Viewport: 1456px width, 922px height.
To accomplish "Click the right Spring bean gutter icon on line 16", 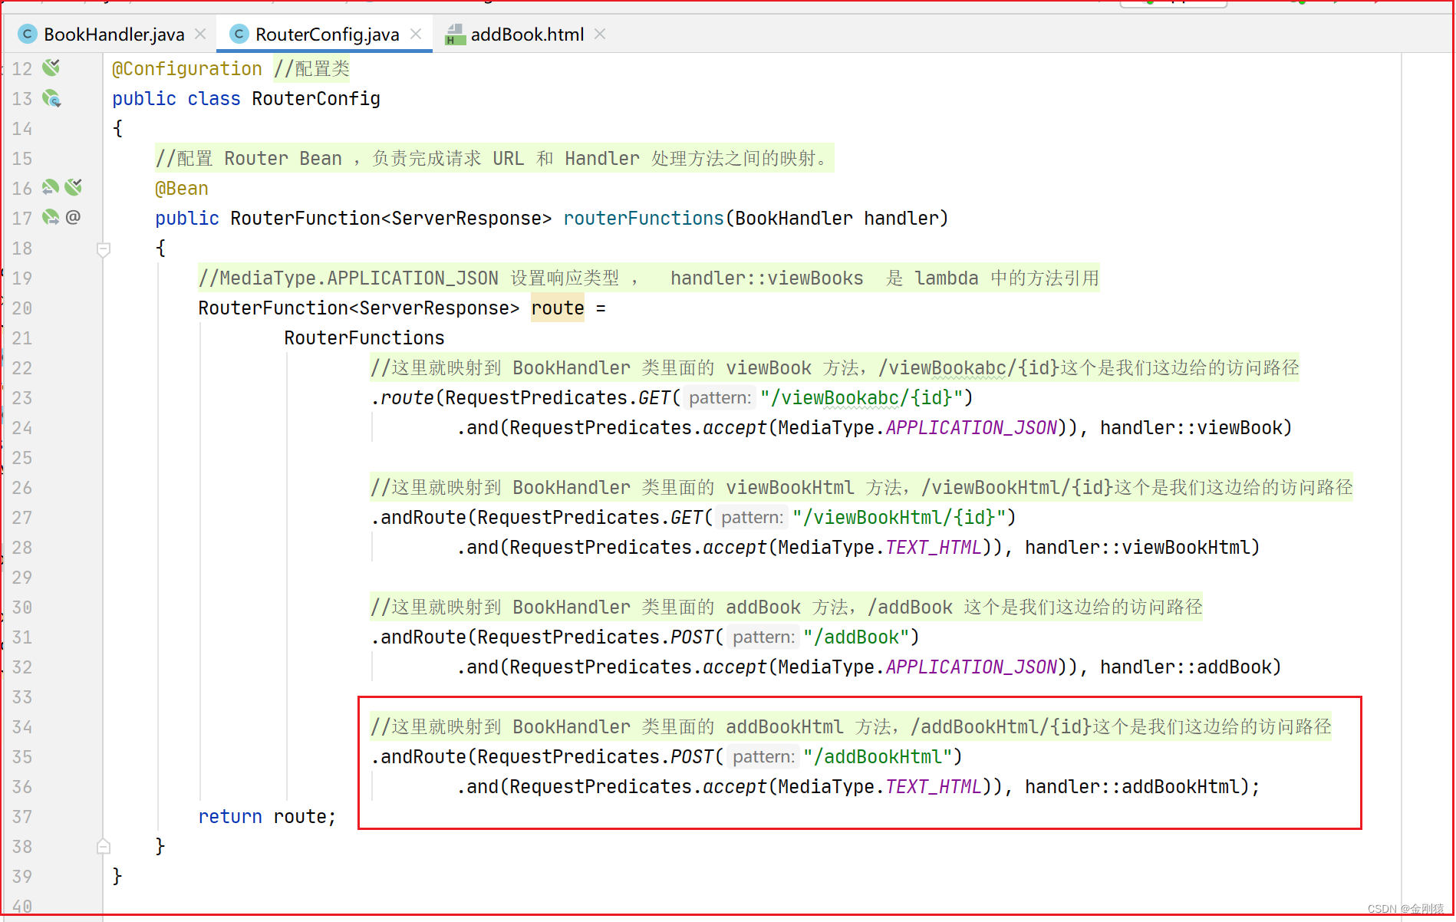I will [x=73, y=187].
